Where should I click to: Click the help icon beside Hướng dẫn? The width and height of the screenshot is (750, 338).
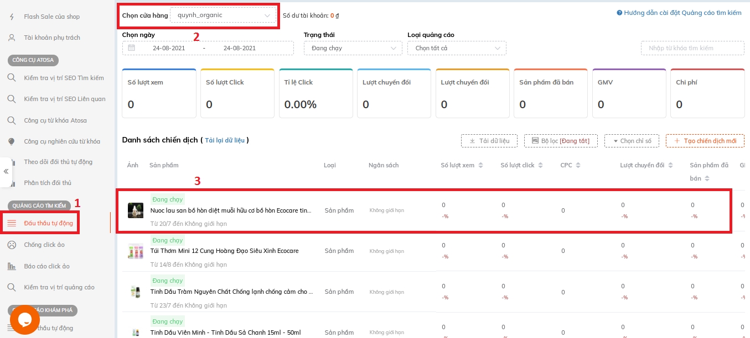[x=619, y=13]
